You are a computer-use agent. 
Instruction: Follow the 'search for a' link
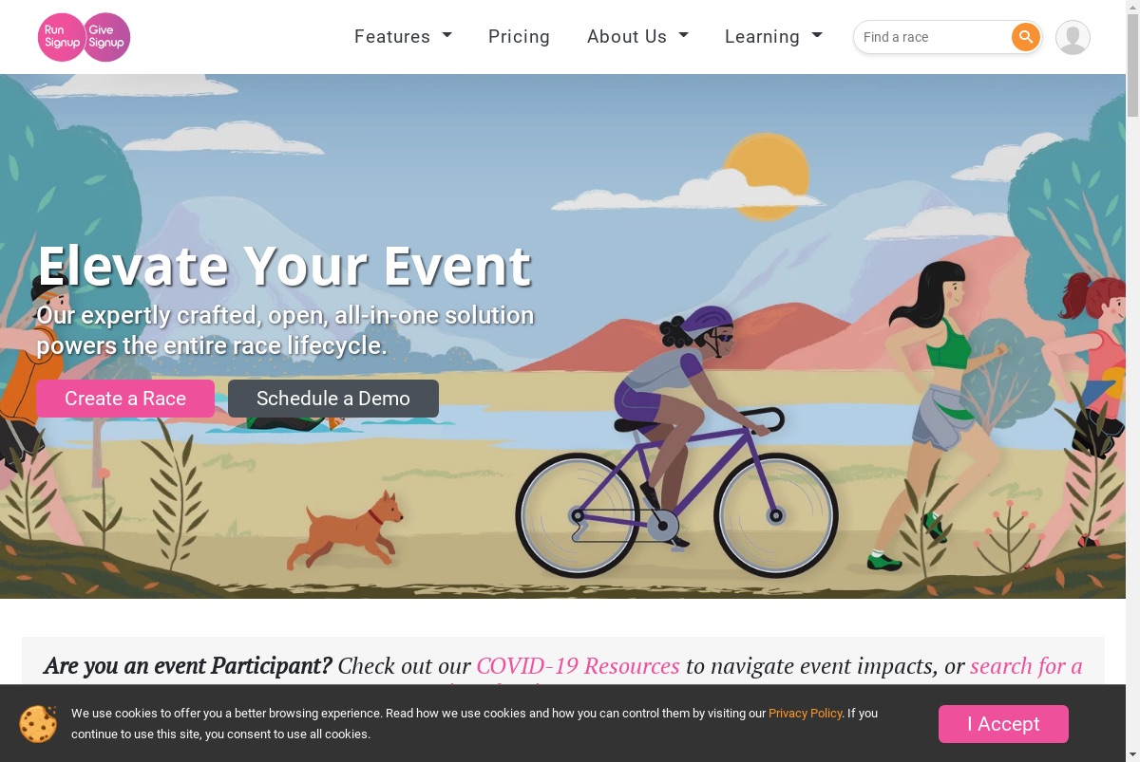1026,666
